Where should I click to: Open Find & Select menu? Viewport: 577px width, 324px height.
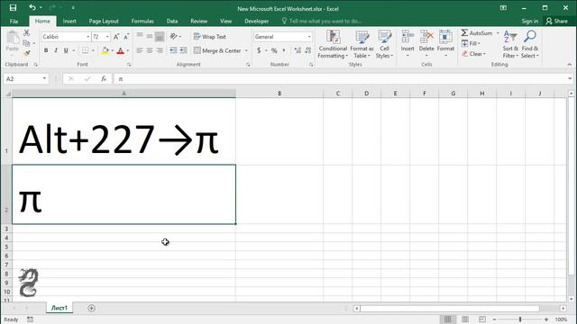[530, 44]
